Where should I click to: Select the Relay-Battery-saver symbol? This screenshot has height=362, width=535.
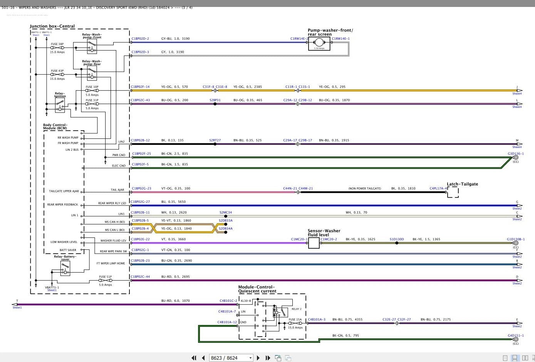point(65,268)
